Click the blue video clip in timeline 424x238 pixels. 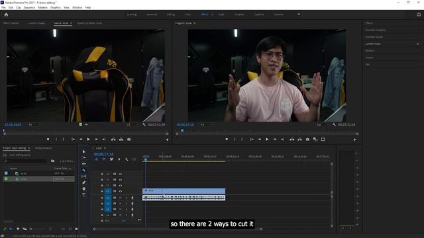coord(184,191)
